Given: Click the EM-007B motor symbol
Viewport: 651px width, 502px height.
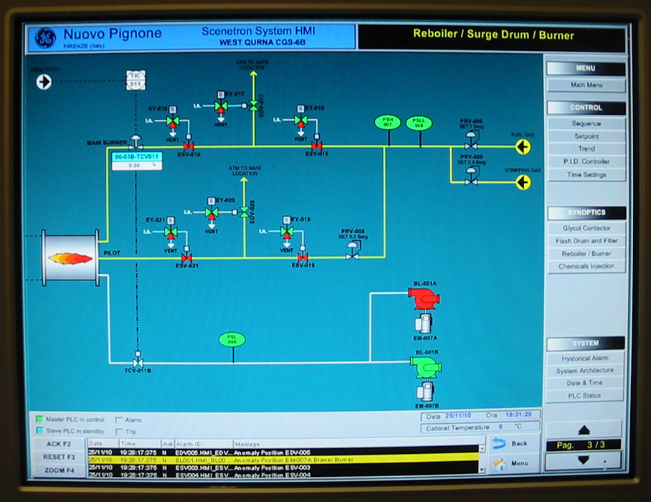Looking at the screenshot, I should (x=425, y=391).
